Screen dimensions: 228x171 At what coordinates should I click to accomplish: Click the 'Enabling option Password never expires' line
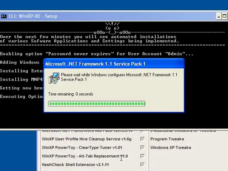pos(97,54)
